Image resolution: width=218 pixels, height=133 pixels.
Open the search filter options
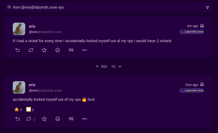207,8
